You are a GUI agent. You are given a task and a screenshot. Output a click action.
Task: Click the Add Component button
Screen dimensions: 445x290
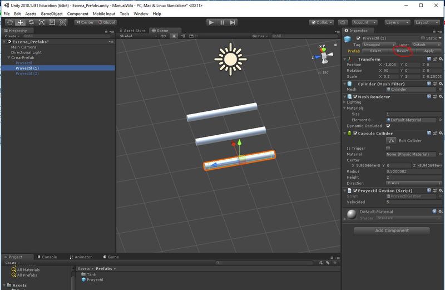tap(392, 230)
